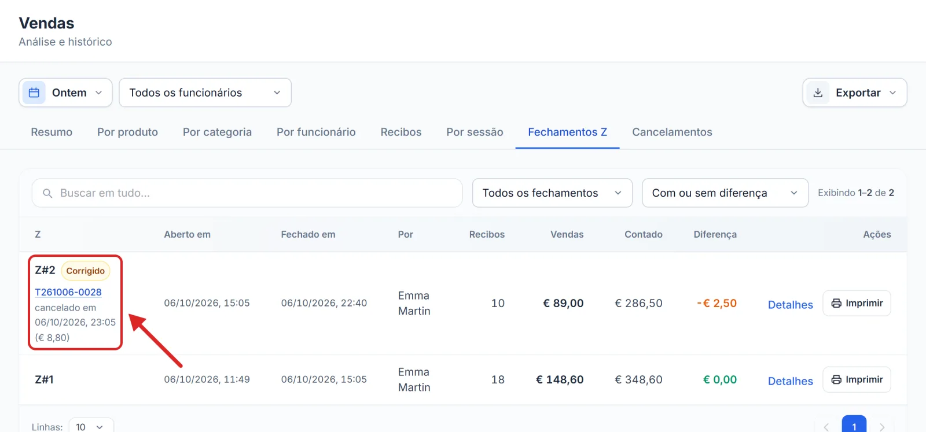Viewport: 926px width, 432px height.
Task: Click the Corrigido badge on Z#2
Action: tap(86, 271)
